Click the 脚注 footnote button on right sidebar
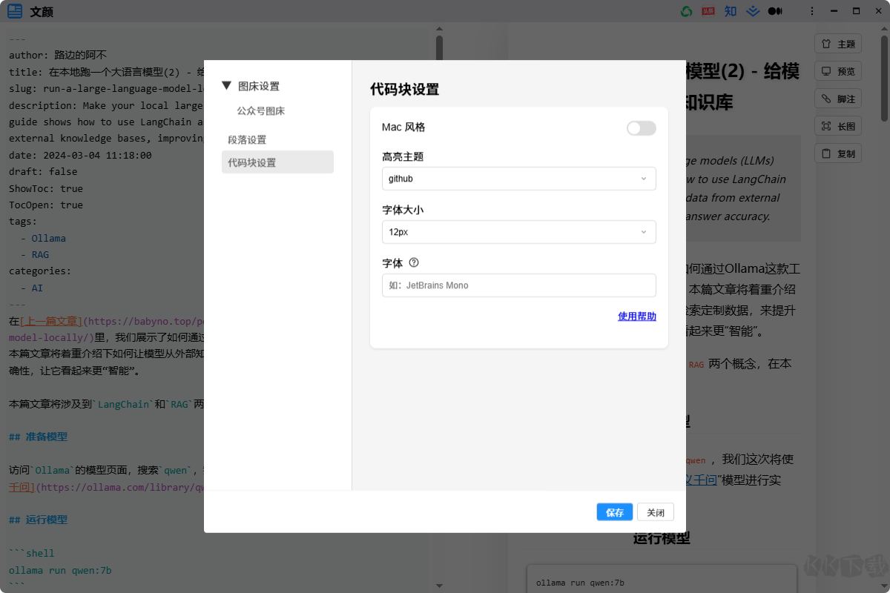890x593 pixels. (x=837, y=98)
